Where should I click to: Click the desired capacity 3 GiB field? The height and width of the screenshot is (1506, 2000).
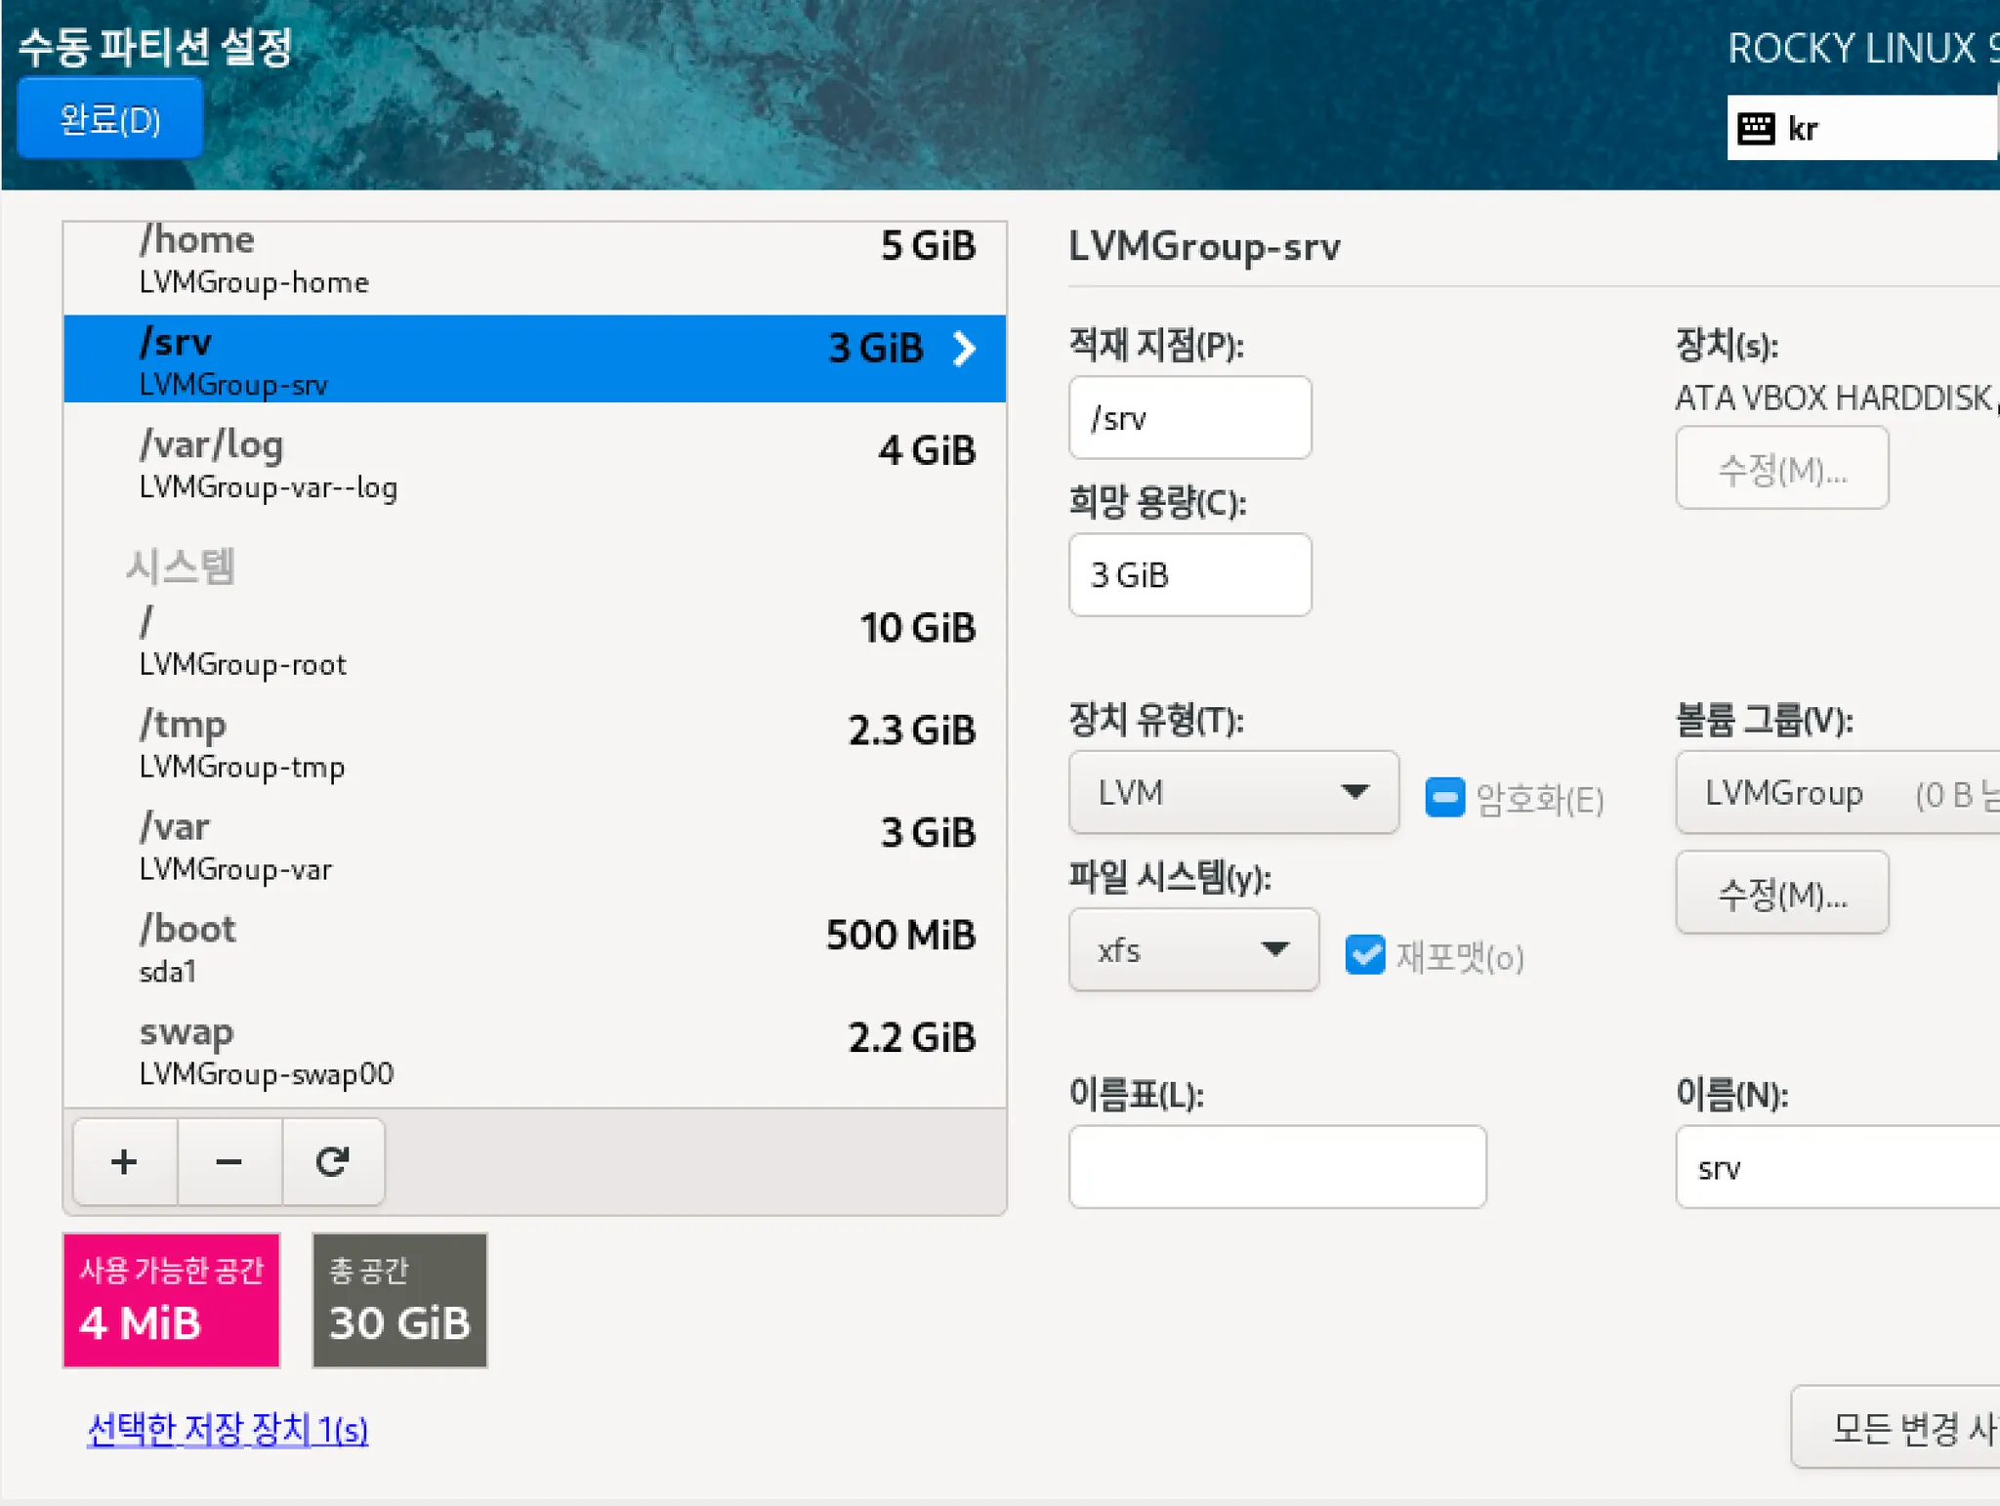1188,575
